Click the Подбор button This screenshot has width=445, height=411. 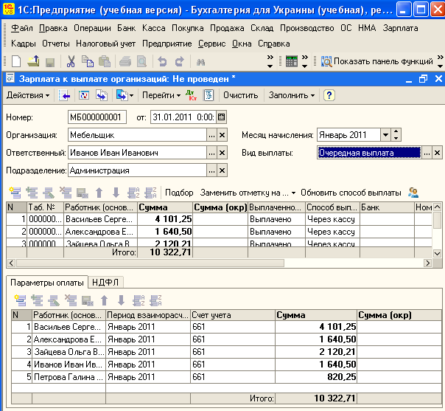click(x=179, y=193)
